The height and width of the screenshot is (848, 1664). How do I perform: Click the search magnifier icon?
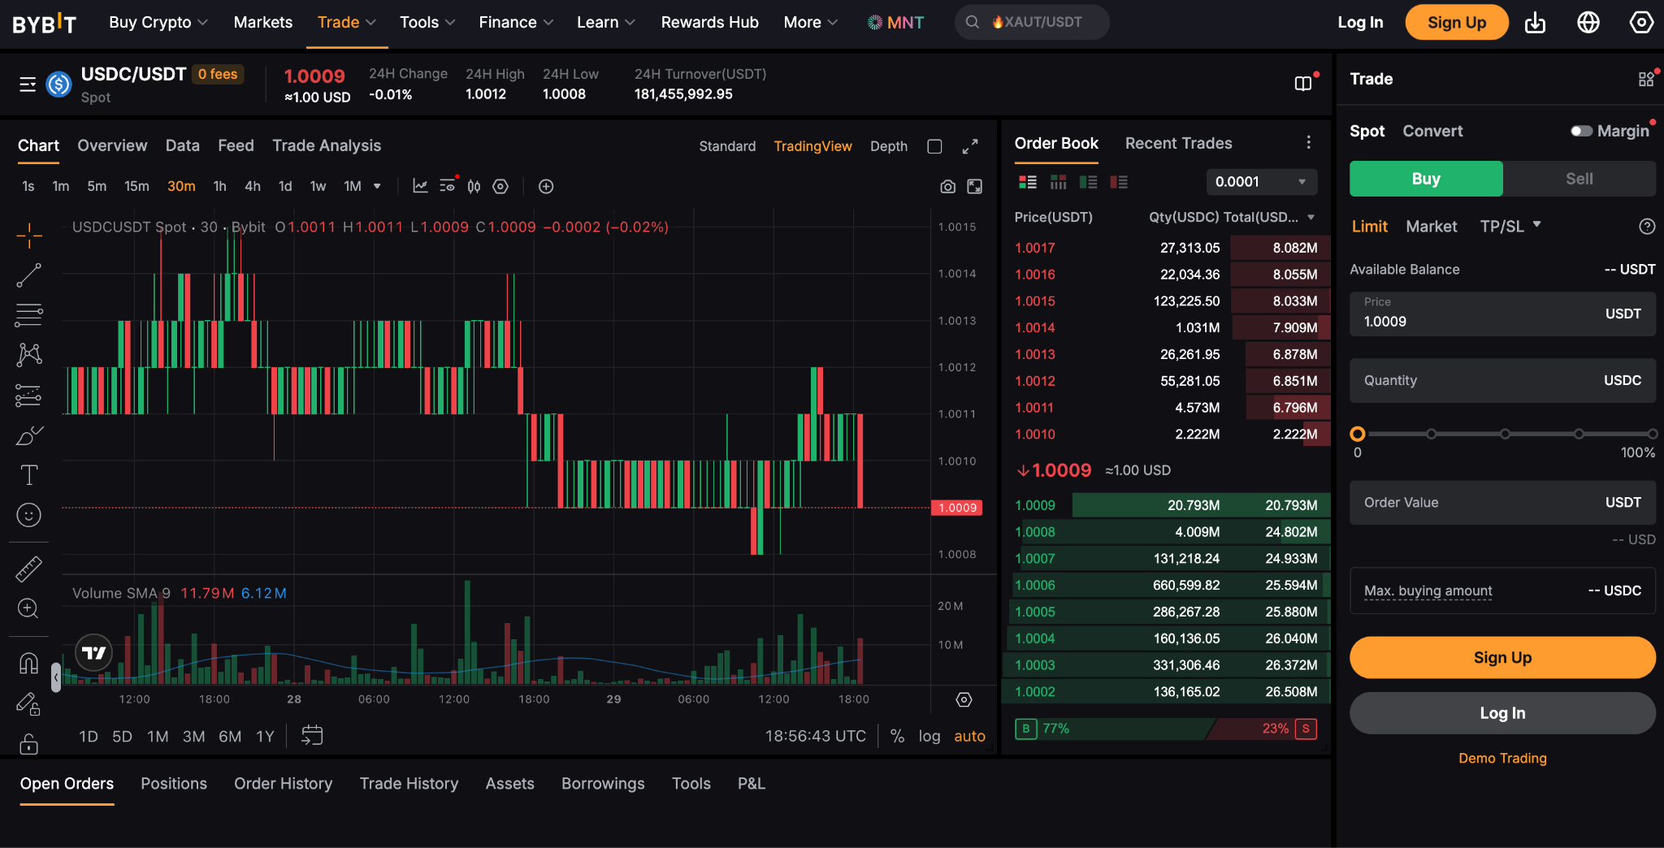tap(973, 23)
